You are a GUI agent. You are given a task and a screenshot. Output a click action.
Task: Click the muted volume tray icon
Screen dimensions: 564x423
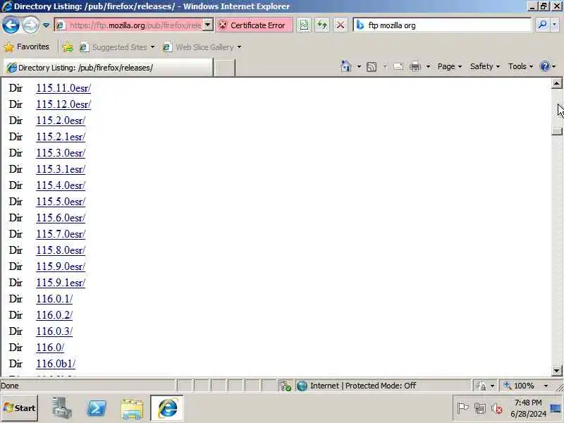click(497, 408)
